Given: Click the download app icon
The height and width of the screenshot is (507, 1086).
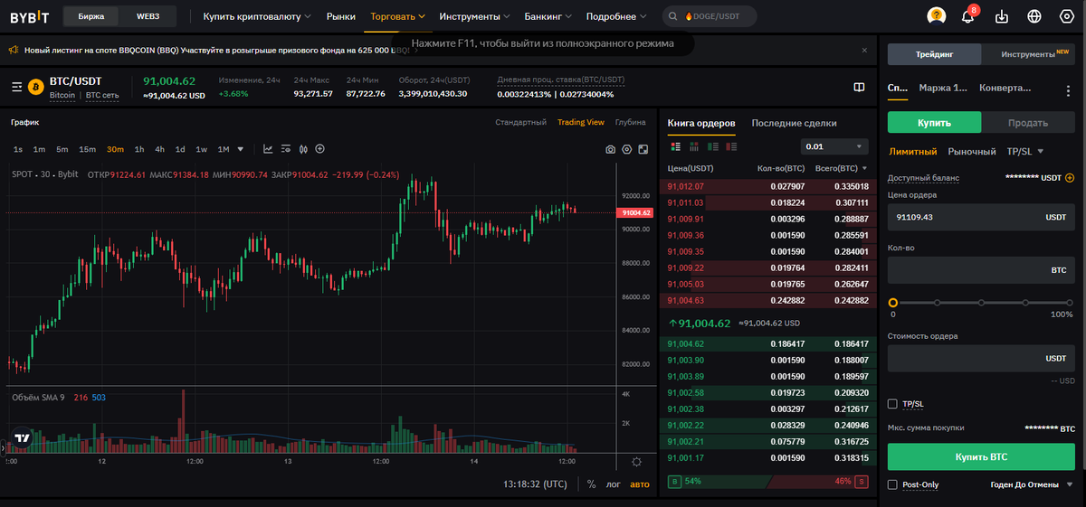Looking at the screenshot, I should pyautogui.click(x=1001, y=16).
